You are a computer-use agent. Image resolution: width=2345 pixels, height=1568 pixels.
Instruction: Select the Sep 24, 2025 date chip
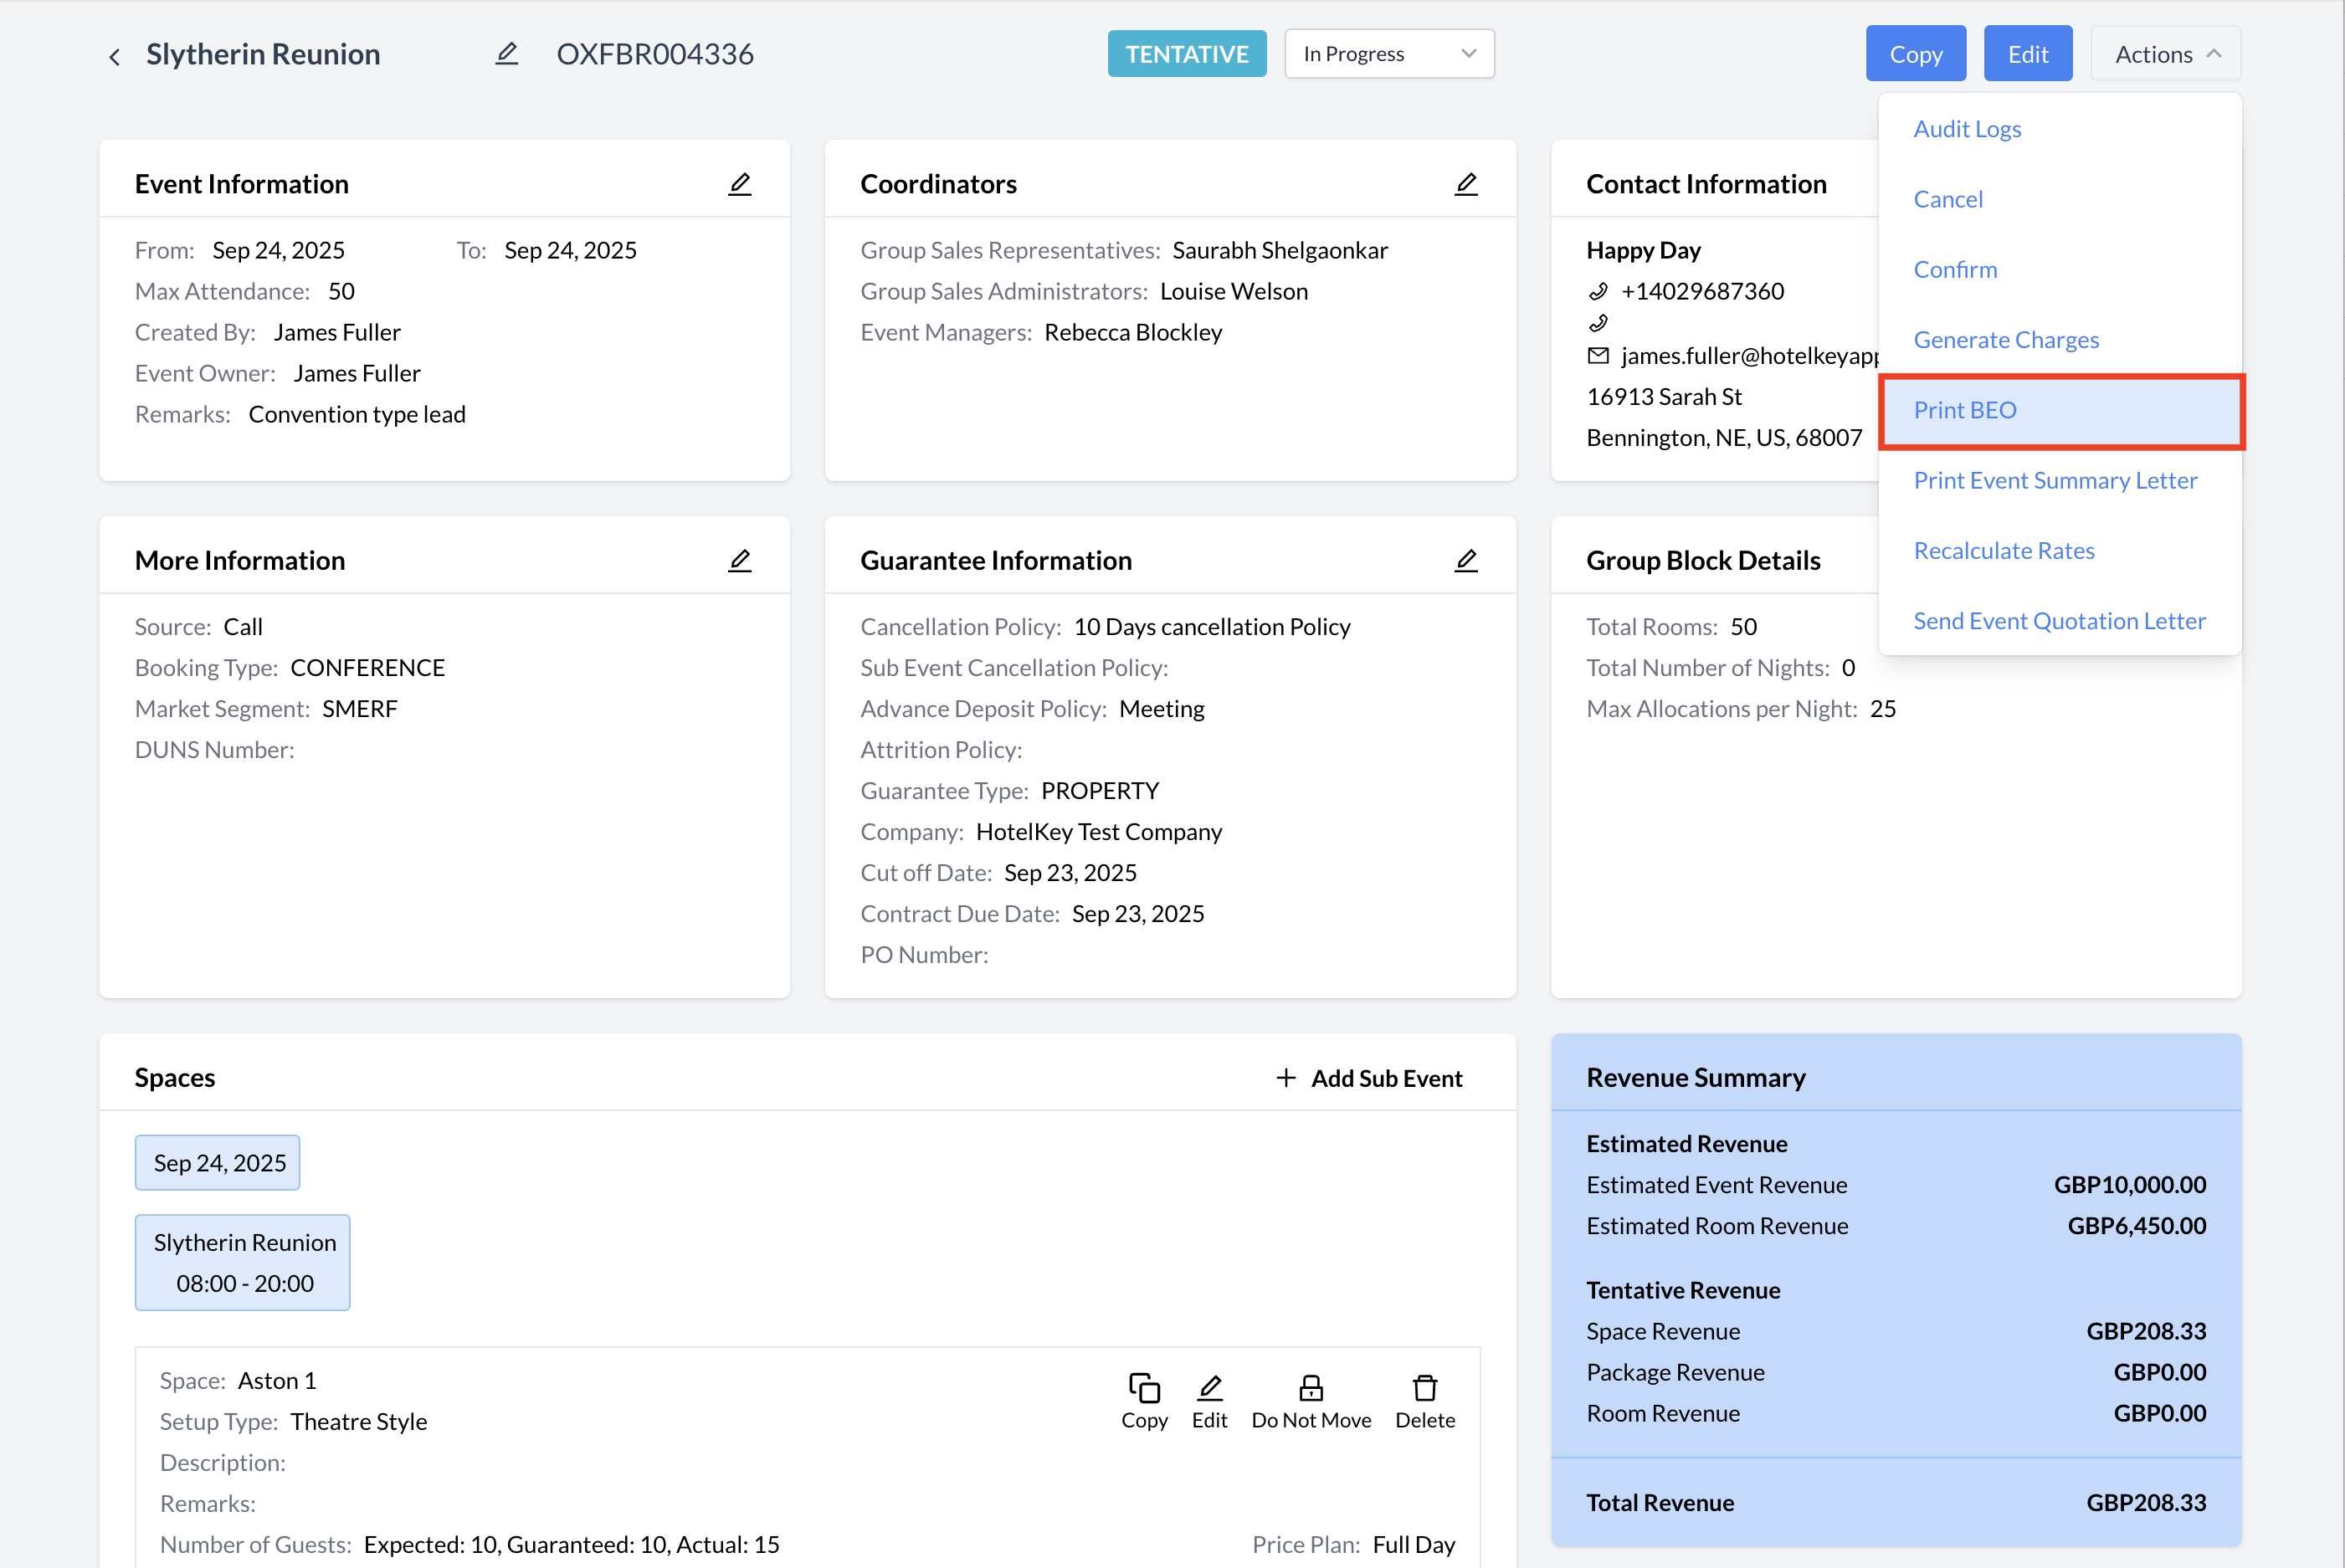[218, 1163]
